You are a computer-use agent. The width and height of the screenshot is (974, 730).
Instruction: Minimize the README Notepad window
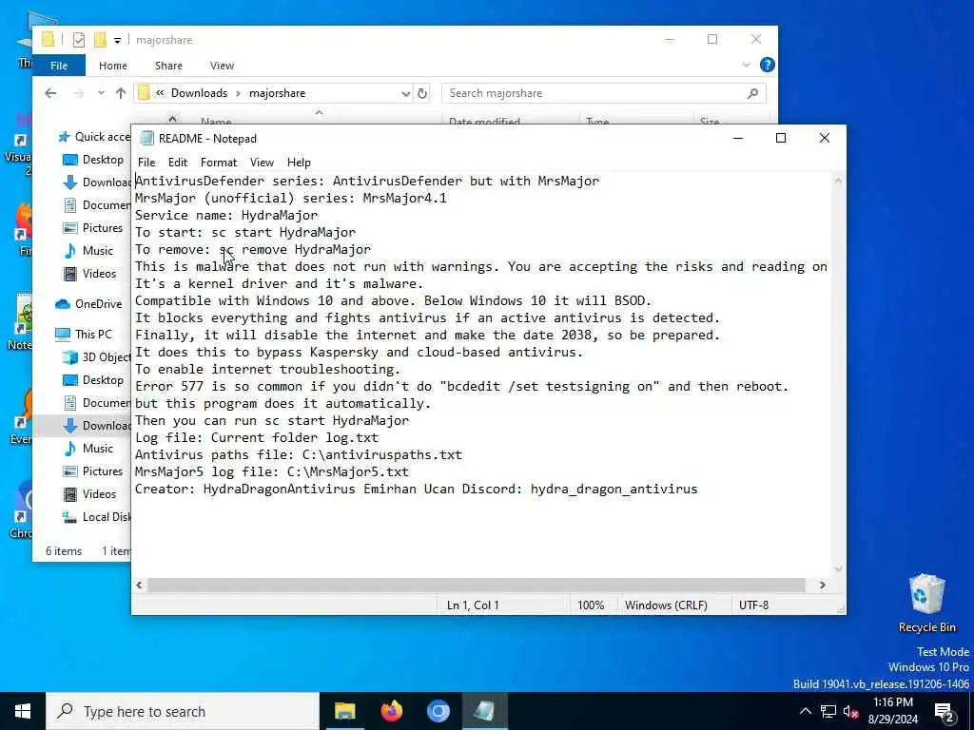pyautogui.click(x=738, y=138)
